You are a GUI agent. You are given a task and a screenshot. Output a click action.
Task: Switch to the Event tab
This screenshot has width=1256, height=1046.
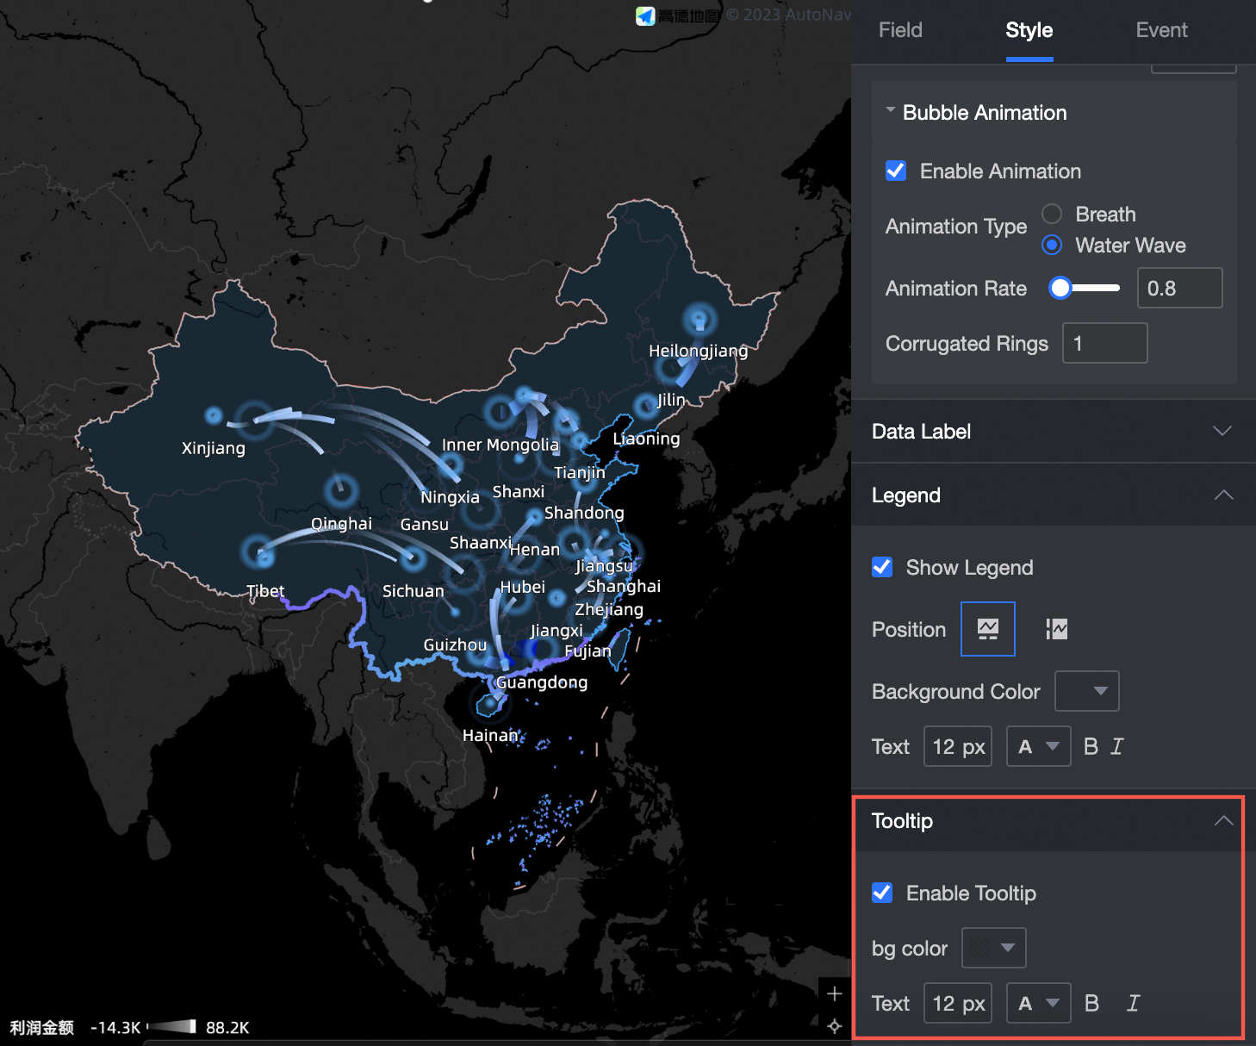coord(1161,30)
